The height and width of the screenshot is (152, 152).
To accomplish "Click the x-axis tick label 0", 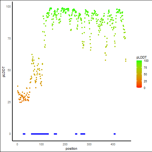I will pyautogui.click(x=17, y=144).
